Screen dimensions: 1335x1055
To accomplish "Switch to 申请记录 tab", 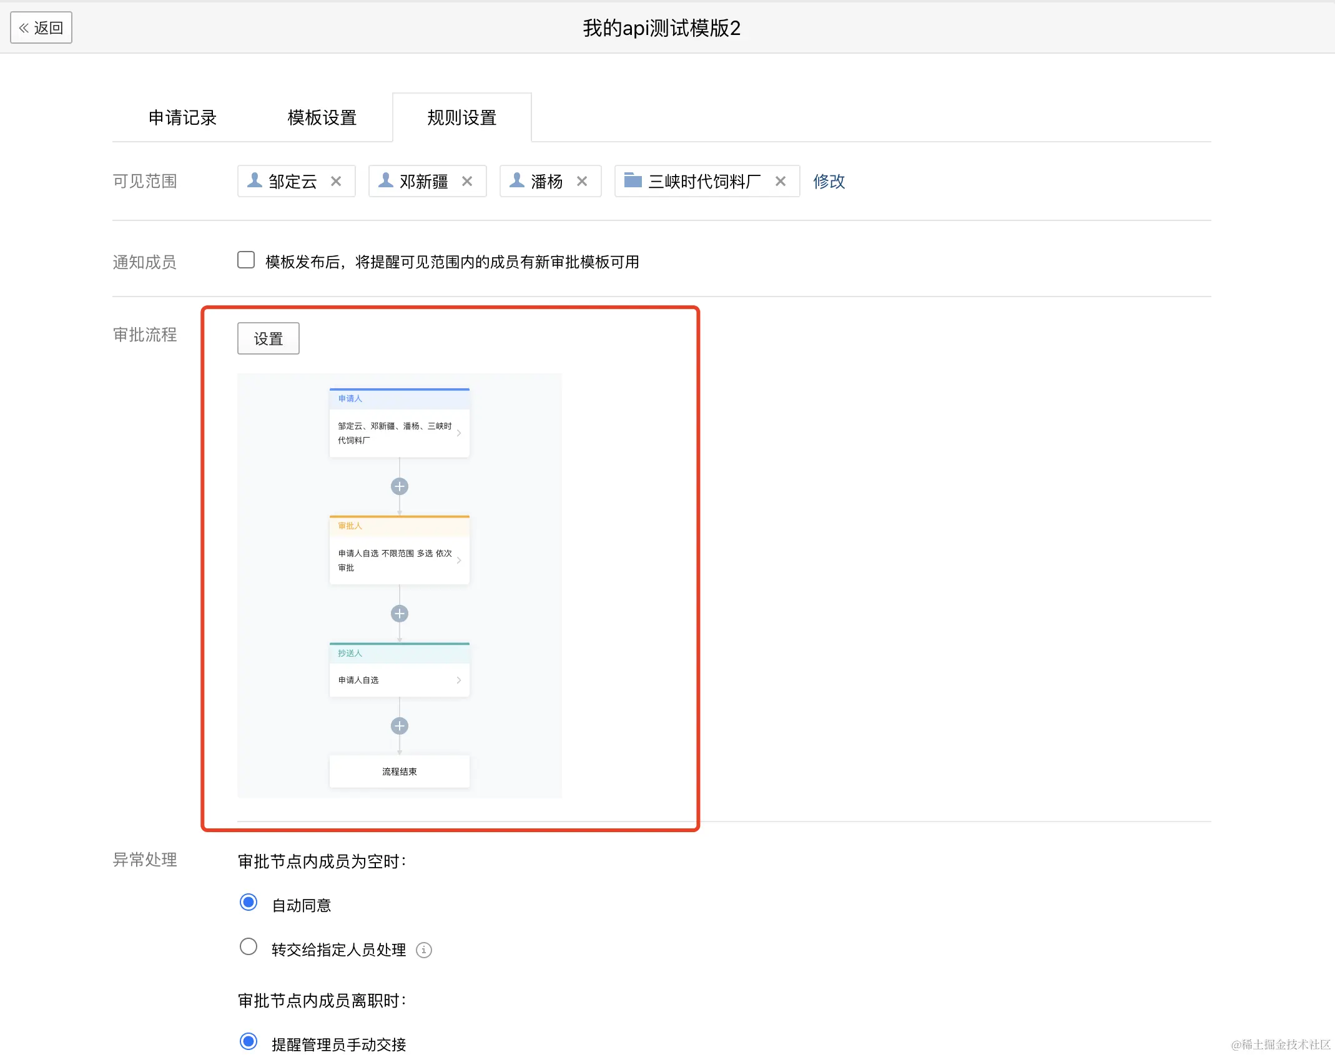I will (182, 118).
